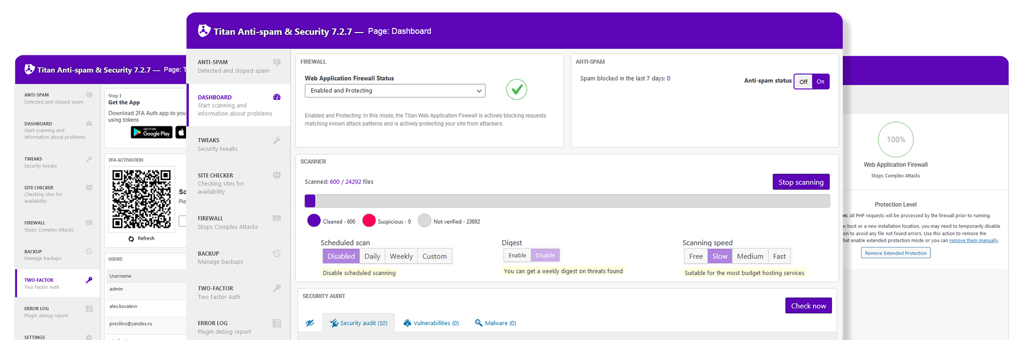Click the Backup history clock icon

(x=276, y=254)
